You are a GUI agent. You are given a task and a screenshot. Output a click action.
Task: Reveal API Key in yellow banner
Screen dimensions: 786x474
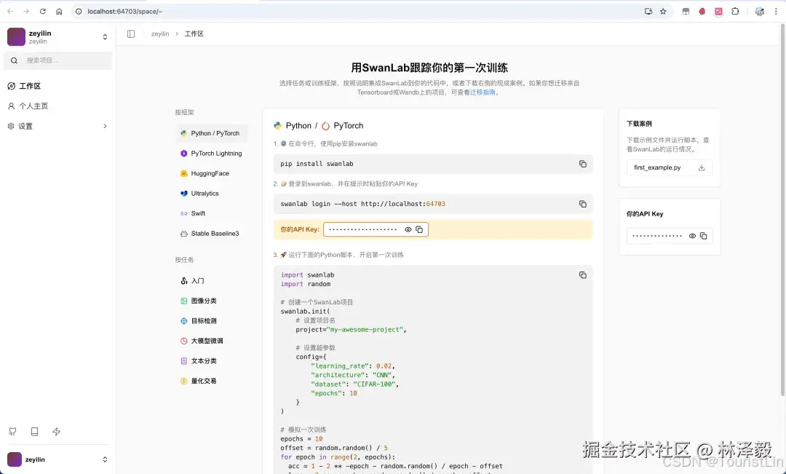[408, 230]
